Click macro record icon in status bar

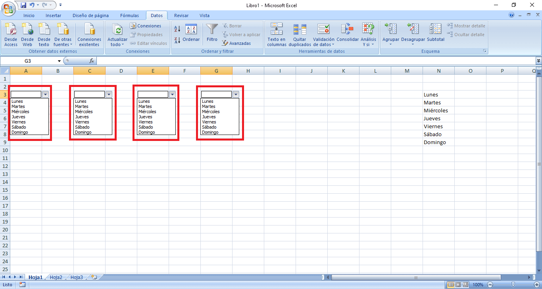(22, 285)
